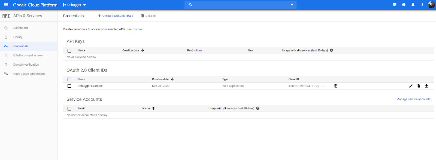Click the Type column header

(x=225, y=79)
